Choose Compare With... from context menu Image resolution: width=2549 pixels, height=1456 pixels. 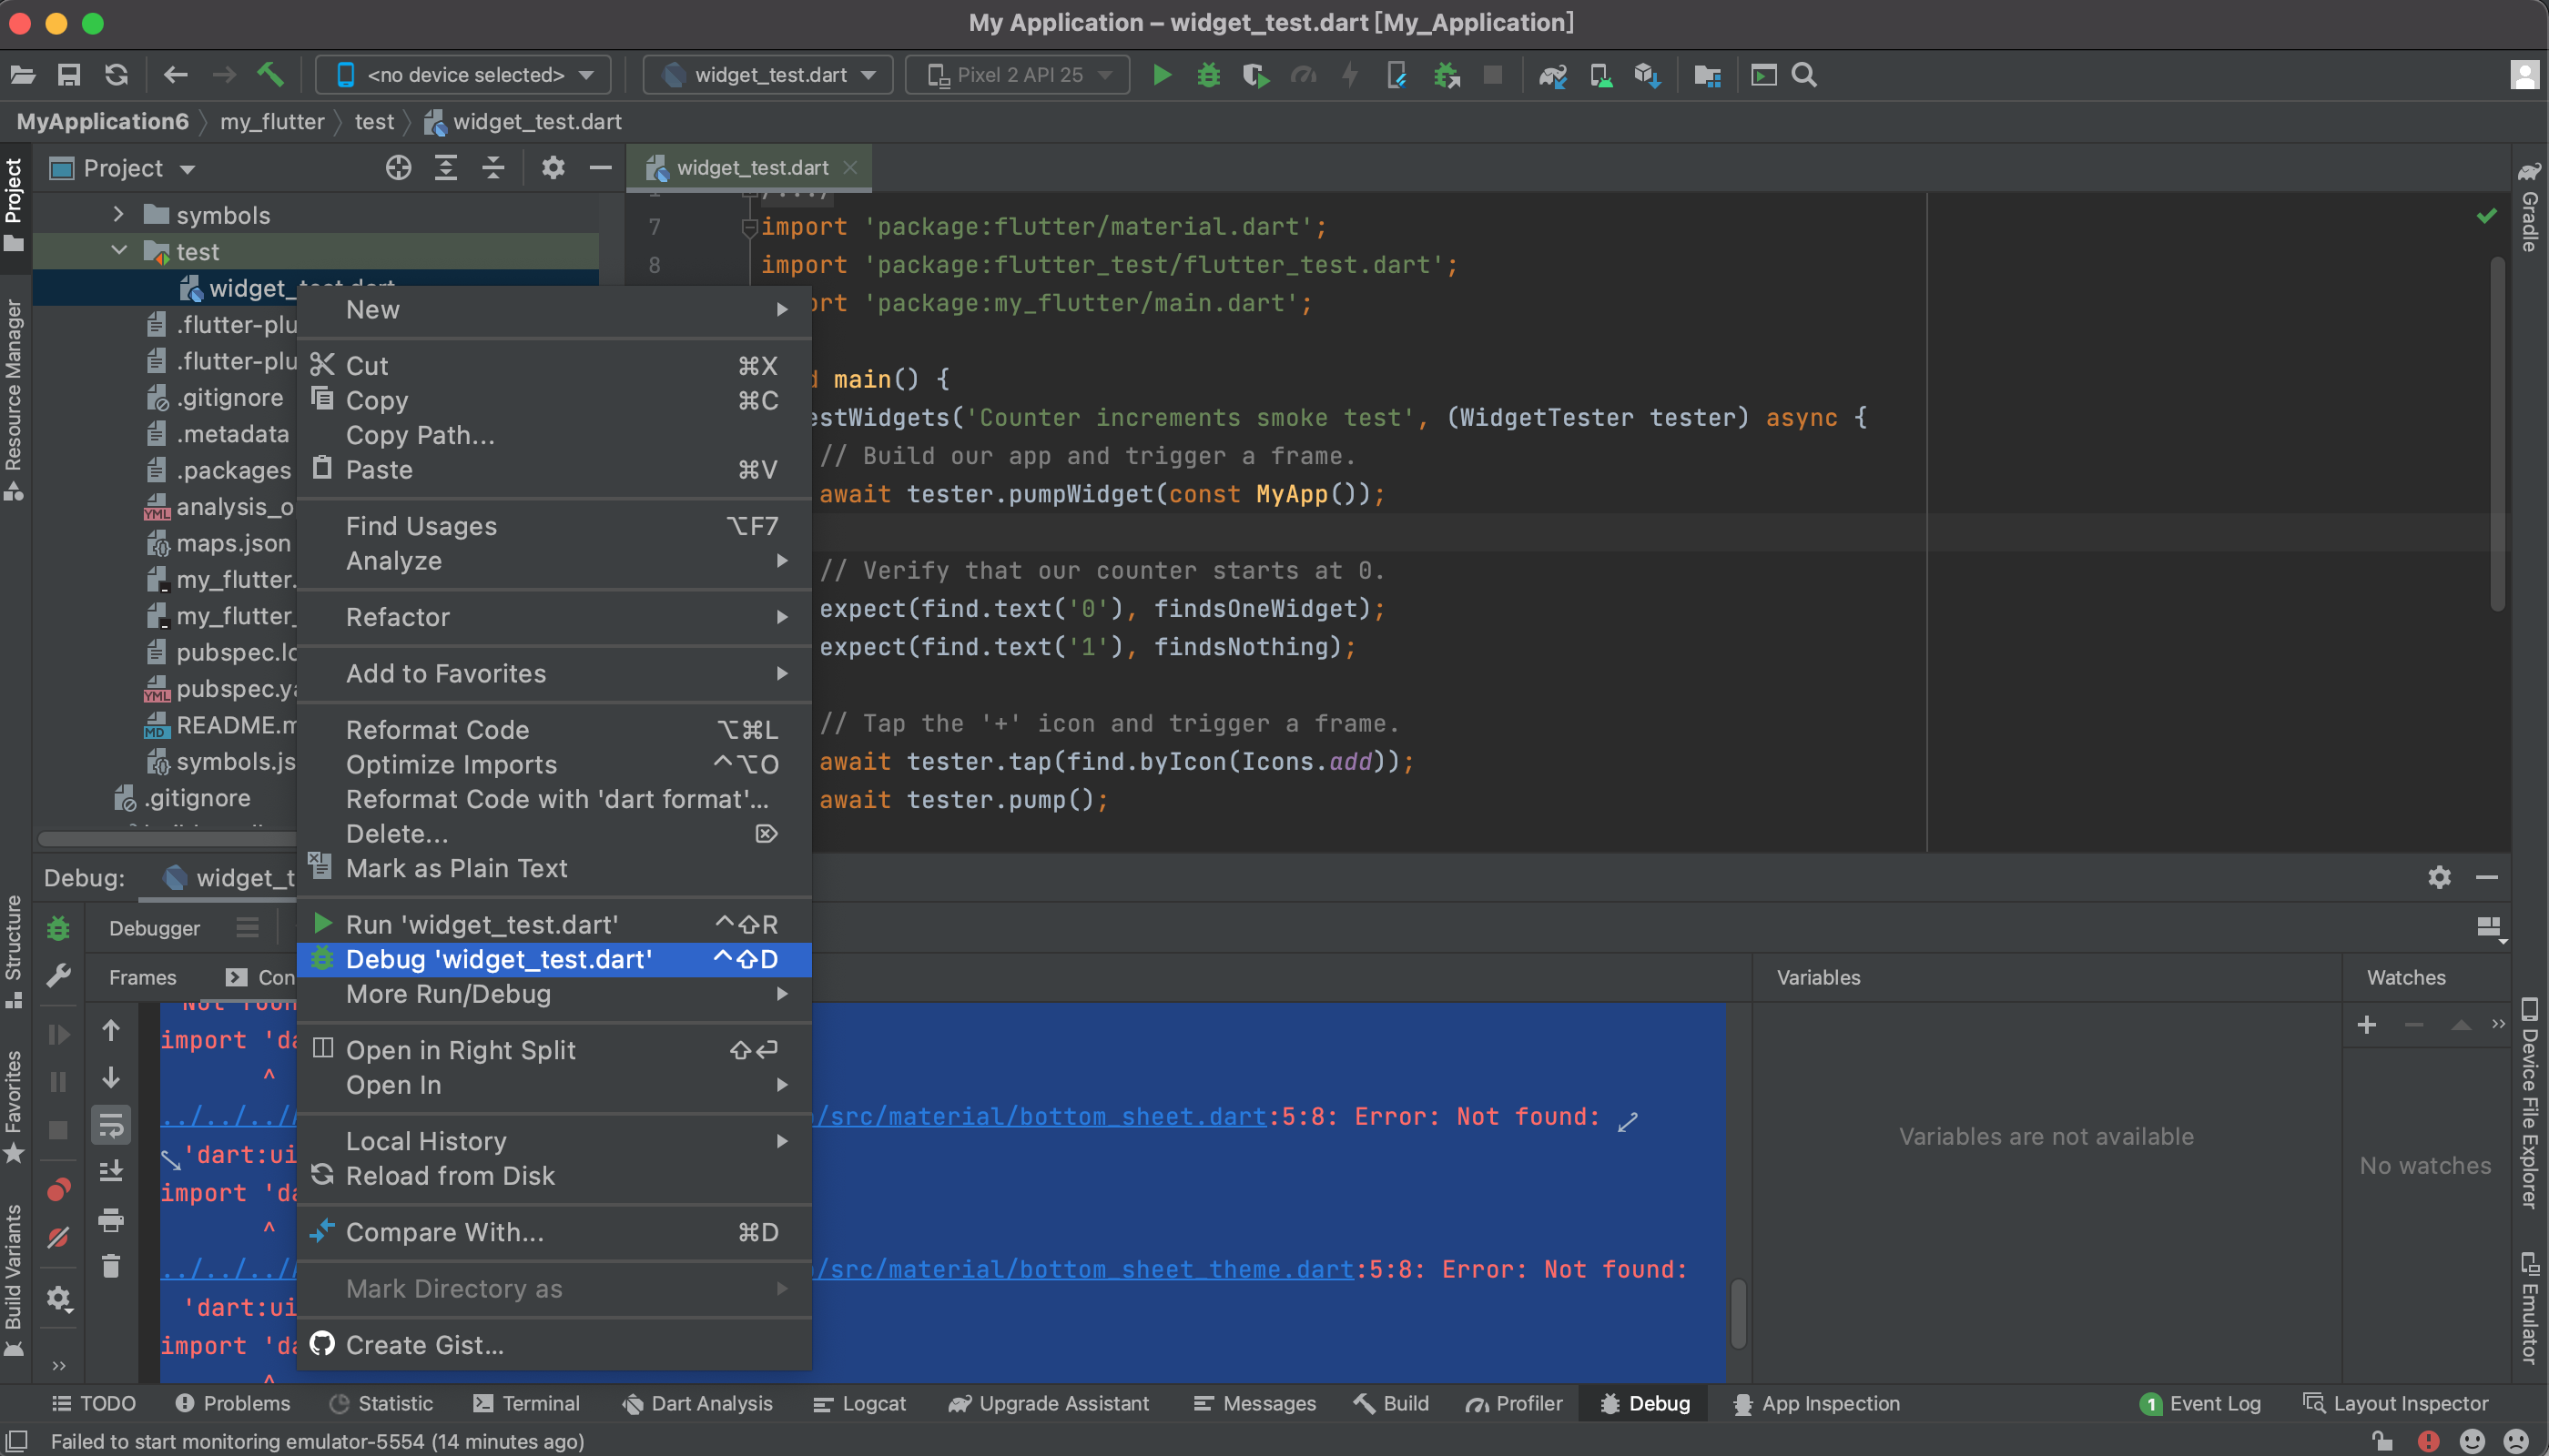coord(555,1232)
